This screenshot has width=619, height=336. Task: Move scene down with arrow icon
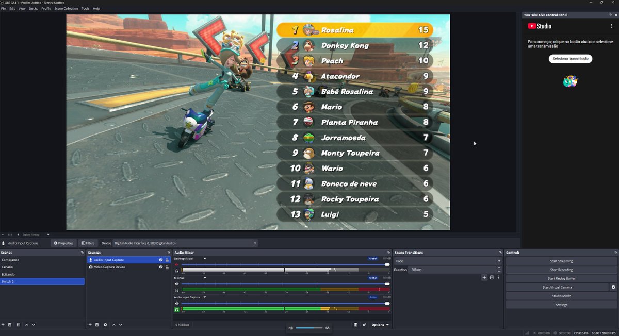34,325
